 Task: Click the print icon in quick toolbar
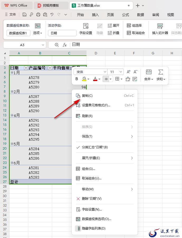[38, 15]
